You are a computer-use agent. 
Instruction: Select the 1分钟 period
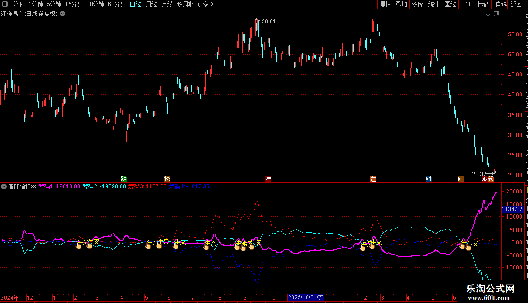36,4
